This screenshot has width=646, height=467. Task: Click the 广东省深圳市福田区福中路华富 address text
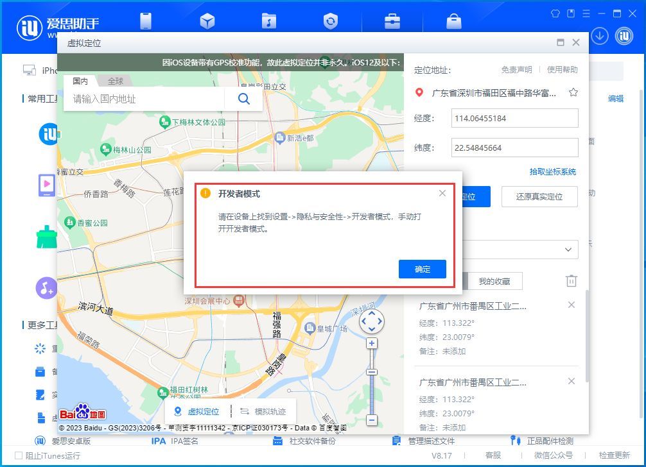pyautogui.click(x=494, y=93)
